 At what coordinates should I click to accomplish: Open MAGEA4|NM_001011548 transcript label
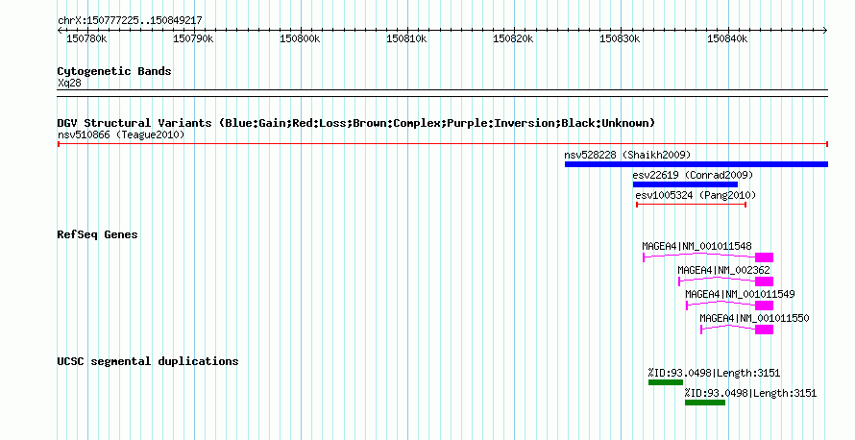click(696, 247)
